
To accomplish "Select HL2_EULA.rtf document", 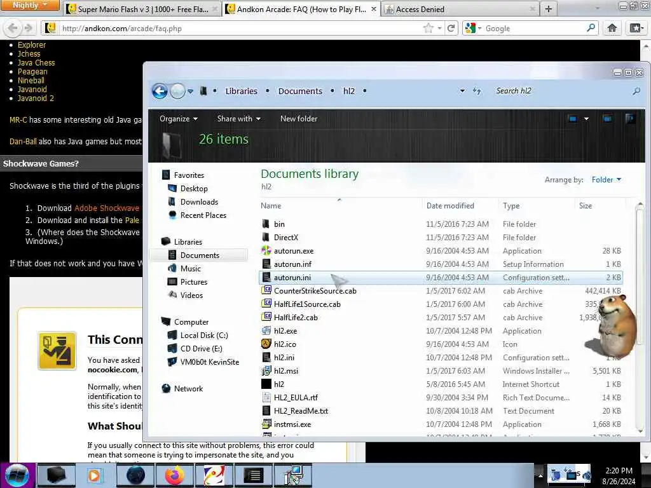I will (296, 398).
